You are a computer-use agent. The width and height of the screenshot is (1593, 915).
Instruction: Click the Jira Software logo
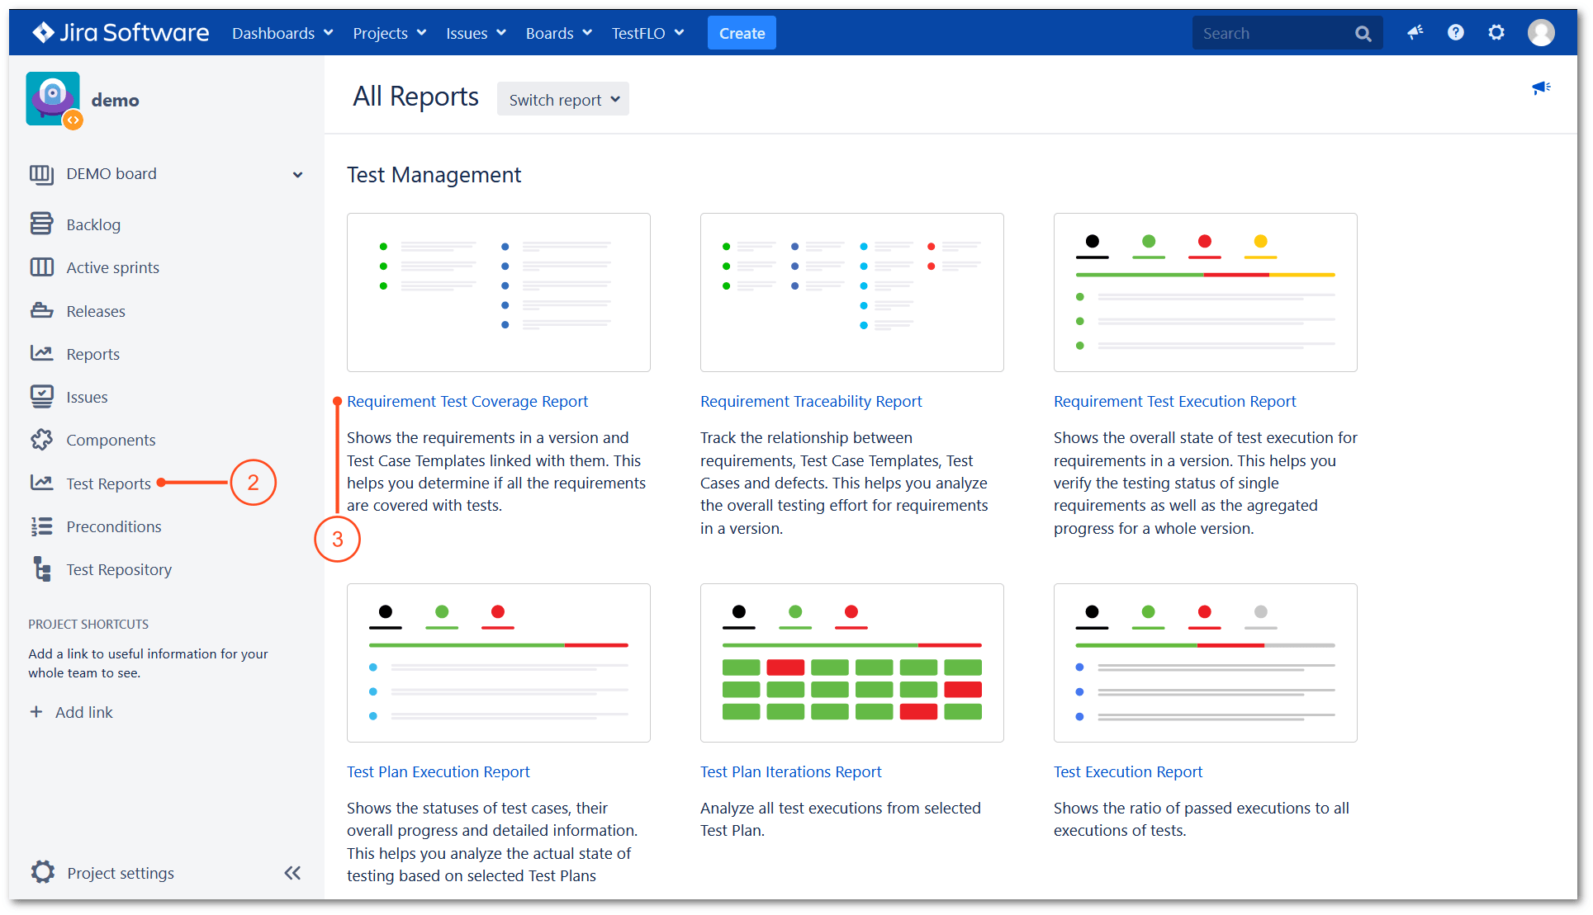119,32
